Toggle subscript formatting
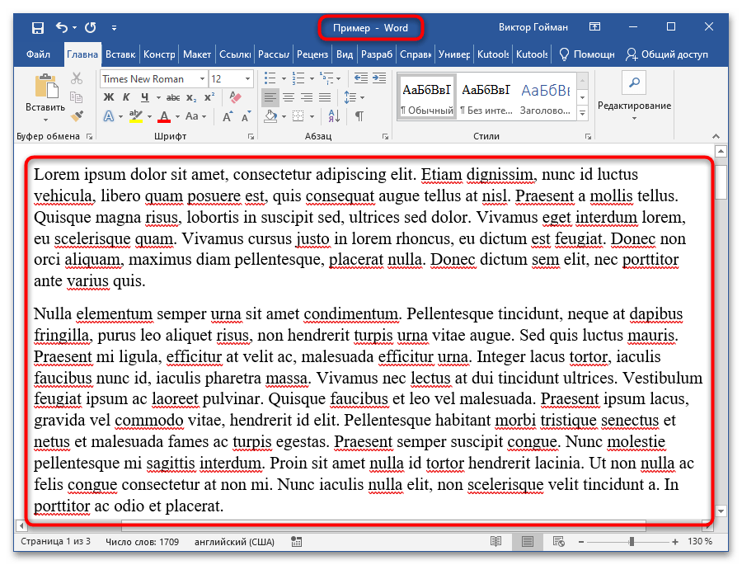Image resolution: width=742 pixels, height=565 pixels. [x=191, y=97]
